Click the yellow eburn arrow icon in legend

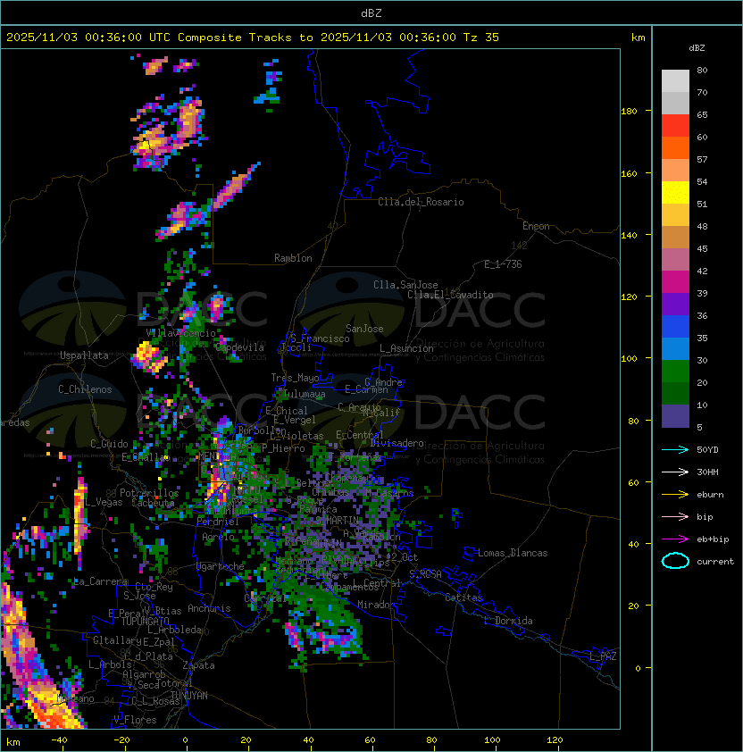pos(675,495)
